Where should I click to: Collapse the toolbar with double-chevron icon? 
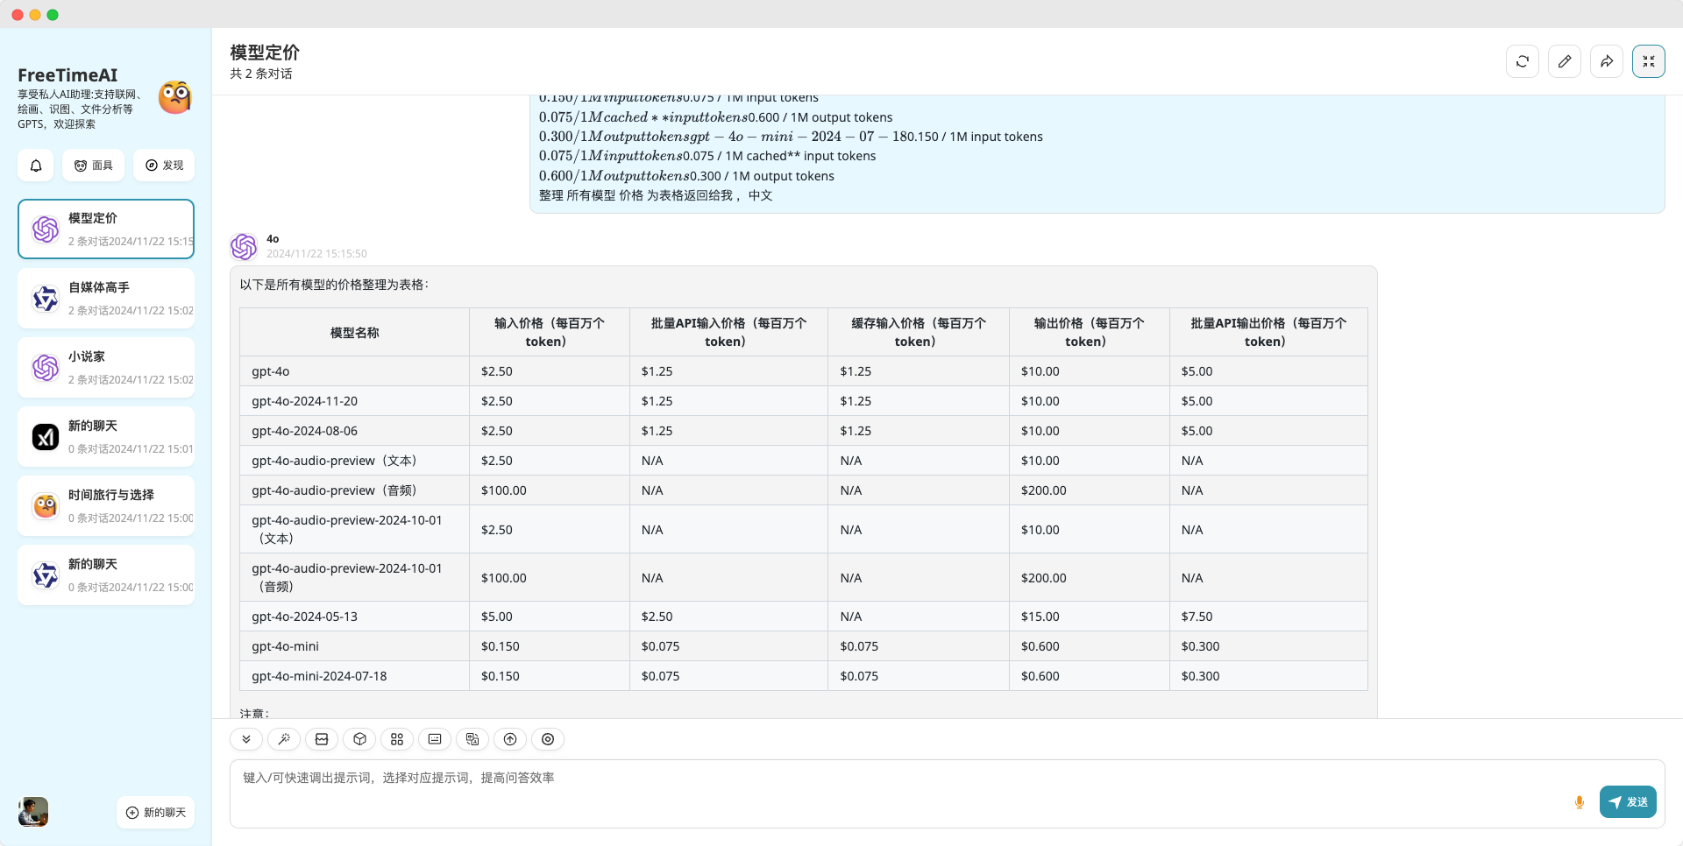(x=246, y=739)
